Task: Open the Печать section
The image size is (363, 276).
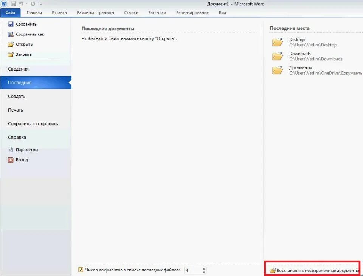Action: [x=36, y=110]
